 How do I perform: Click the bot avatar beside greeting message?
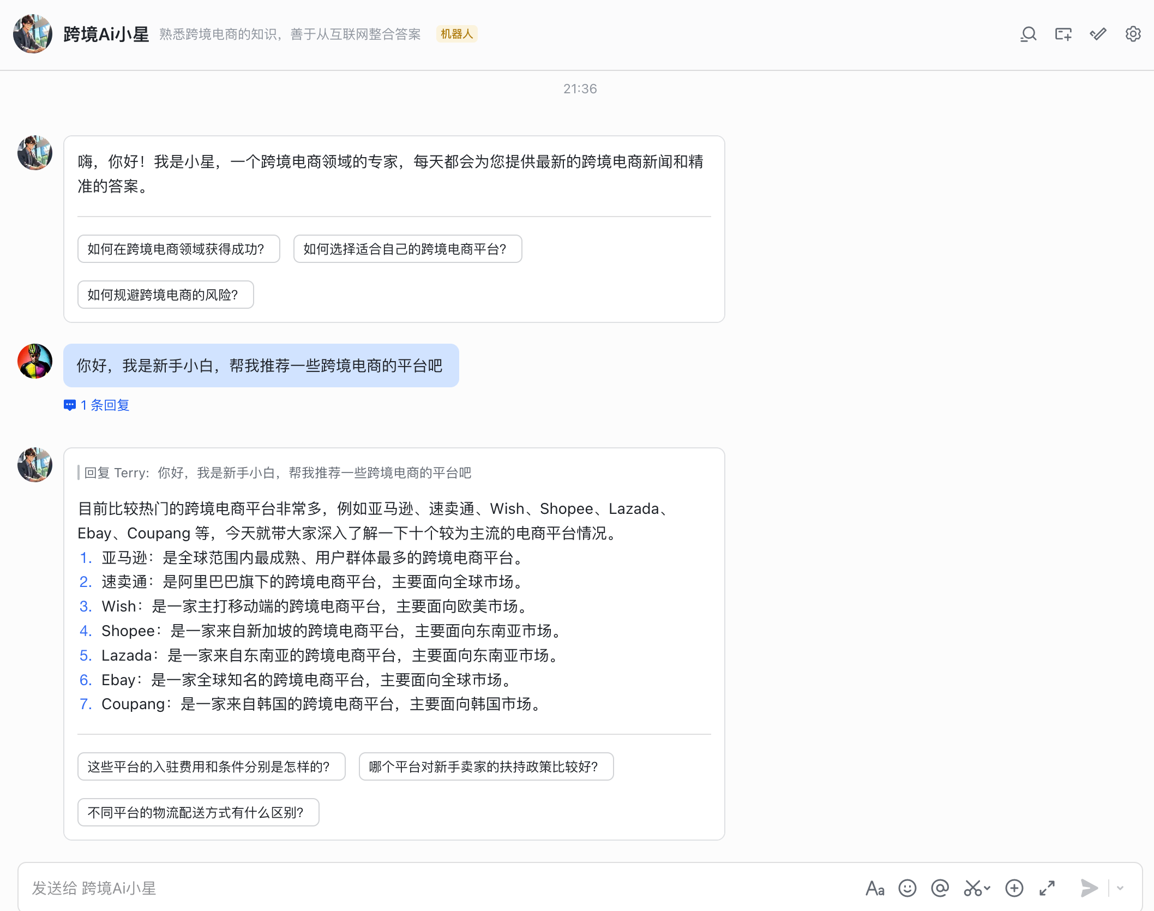coord(35,153)
